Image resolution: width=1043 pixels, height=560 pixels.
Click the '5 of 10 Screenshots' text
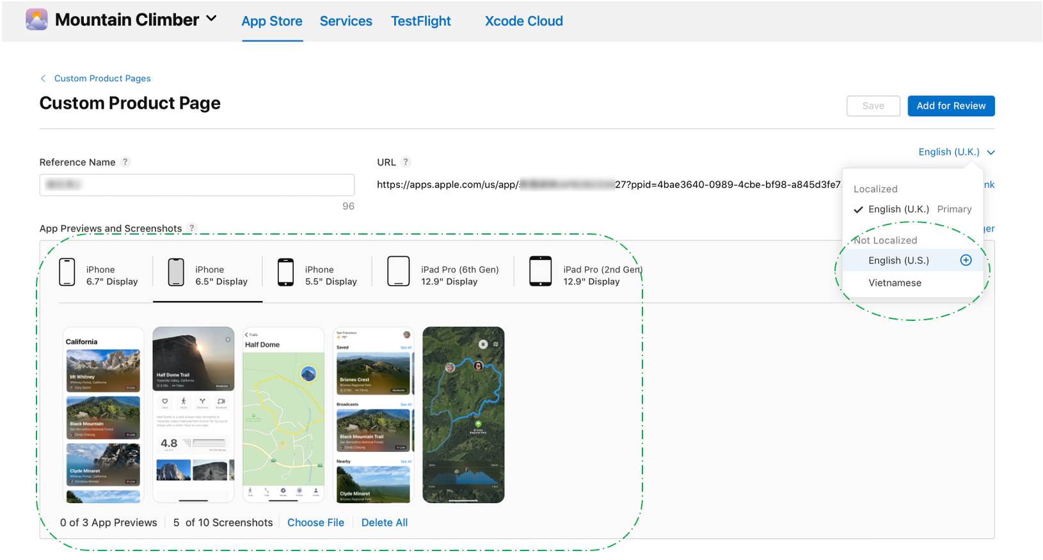[x=223, y=522]
